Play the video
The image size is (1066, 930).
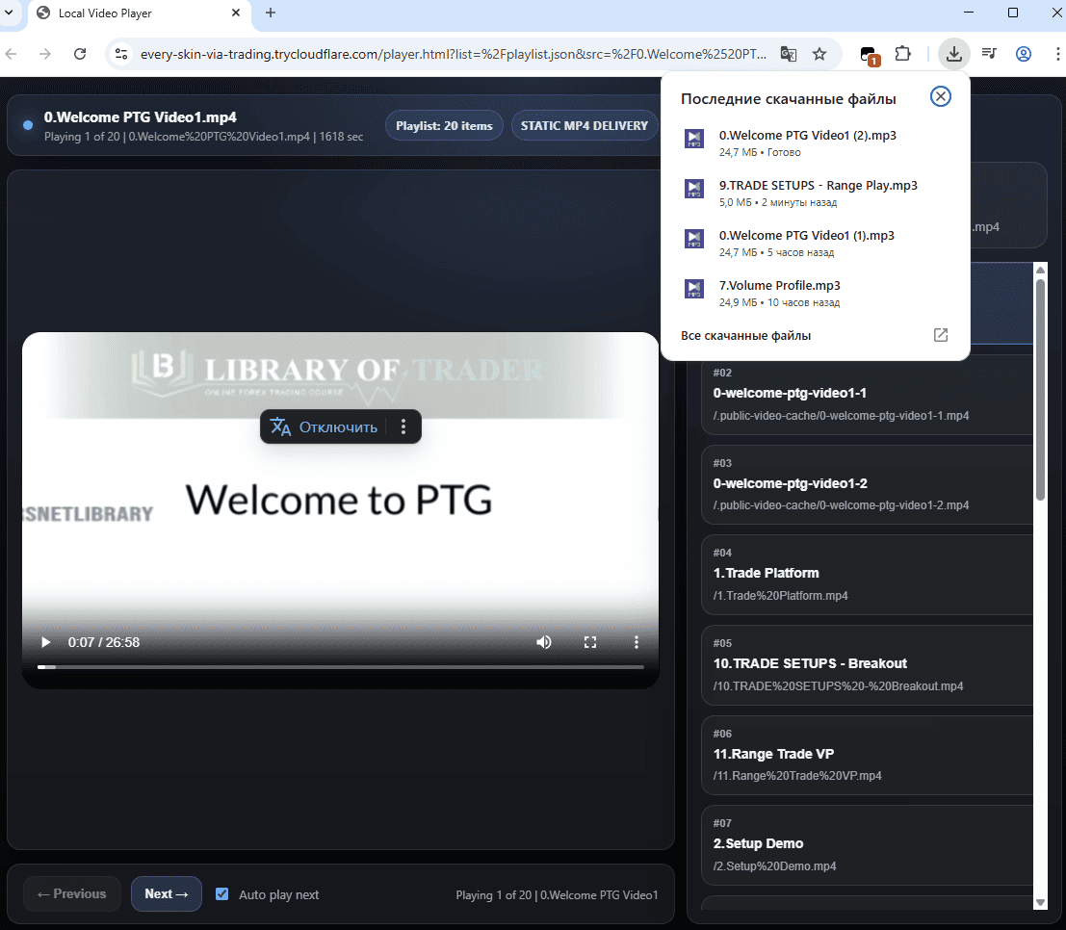(45, 642)
